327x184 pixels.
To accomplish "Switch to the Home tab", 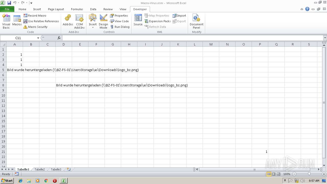I will [x=22, y=9].
